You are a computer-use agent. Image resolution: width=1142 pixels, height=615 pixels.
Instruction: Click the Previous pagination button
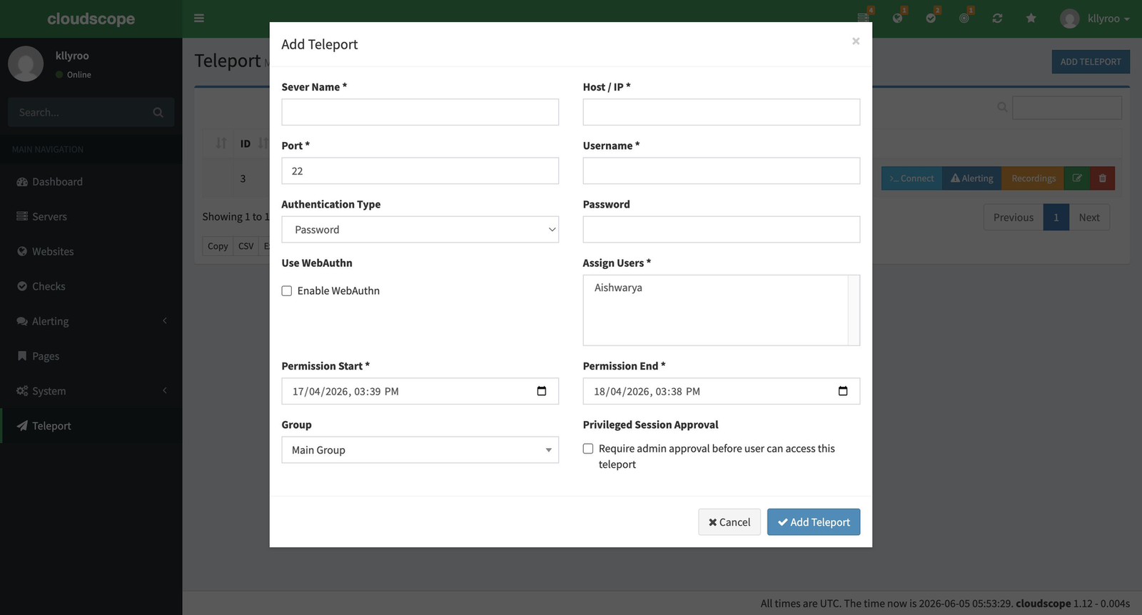pos(1013,218)
